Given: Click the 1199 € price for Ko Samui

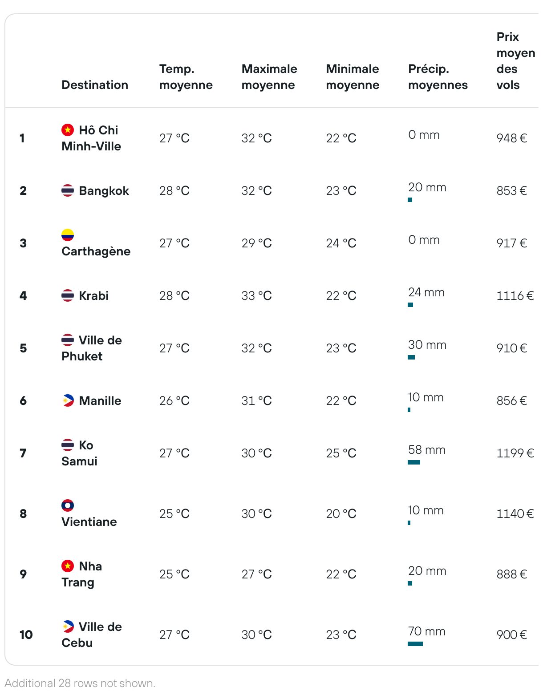Looking at the screenshot, I should [x=515, y=453].
